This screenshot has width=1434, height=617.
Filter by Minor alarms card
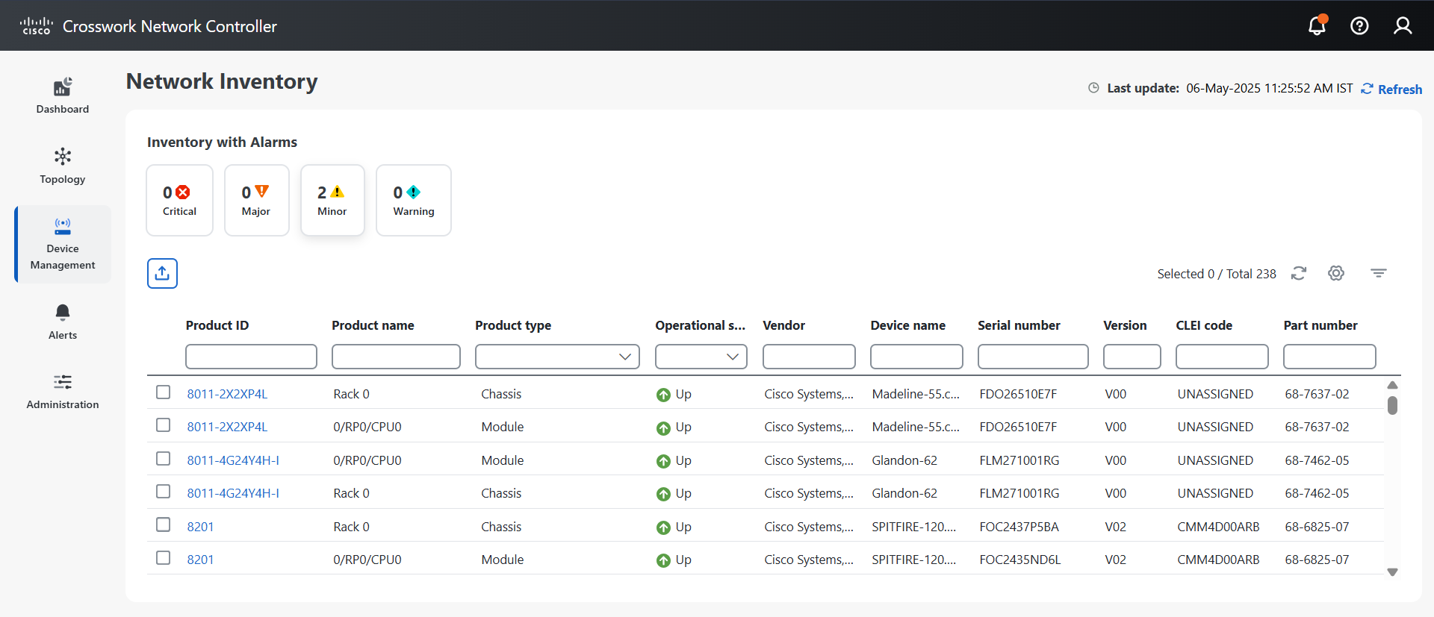coord(332,200)
